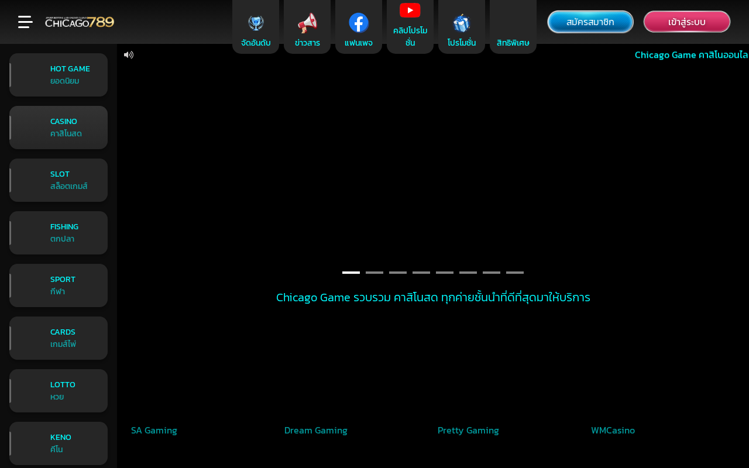Open the hamburger menu icon
The height and width of the screenshot is (468, 749).
click(x=25, y=22)
